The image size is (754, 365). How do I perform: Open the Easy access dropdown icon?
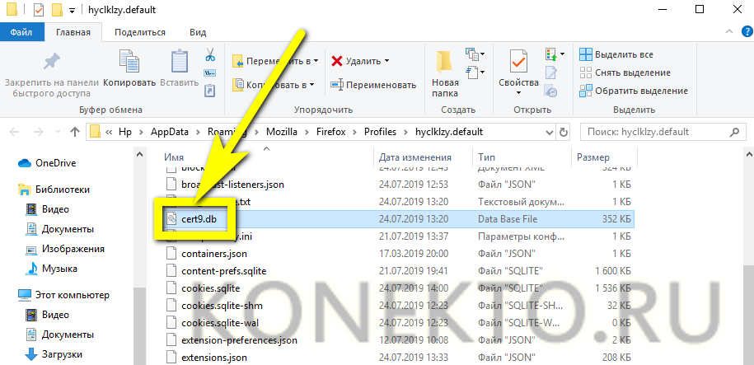[x=475, y=73]
